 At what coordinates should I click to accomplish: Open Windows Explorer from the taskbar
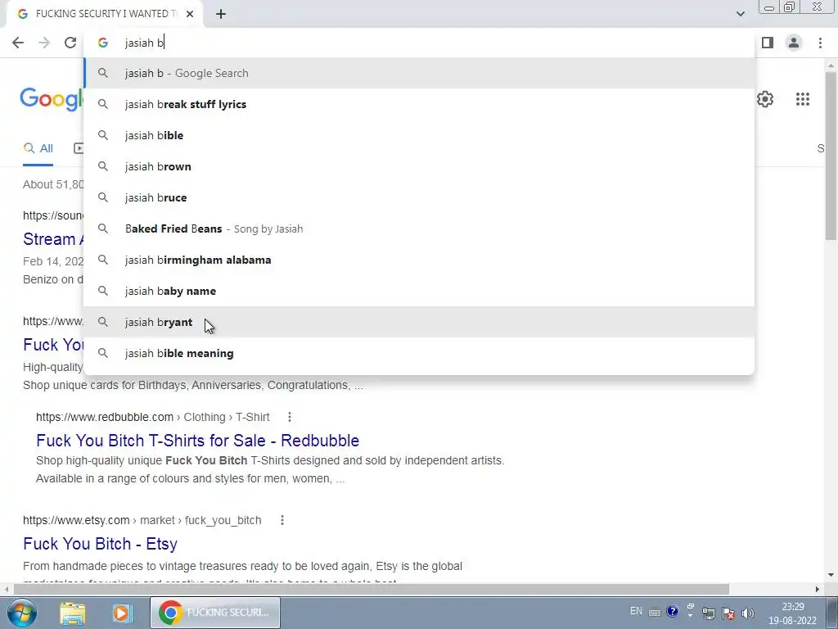[x=73, y=613]
